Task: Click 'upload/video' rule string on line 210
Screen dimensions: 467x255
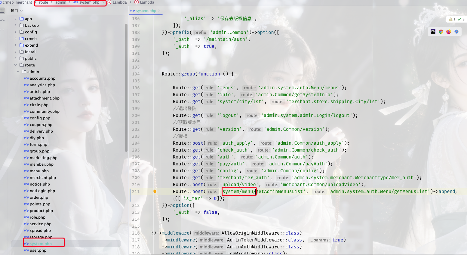Action: 239,185
